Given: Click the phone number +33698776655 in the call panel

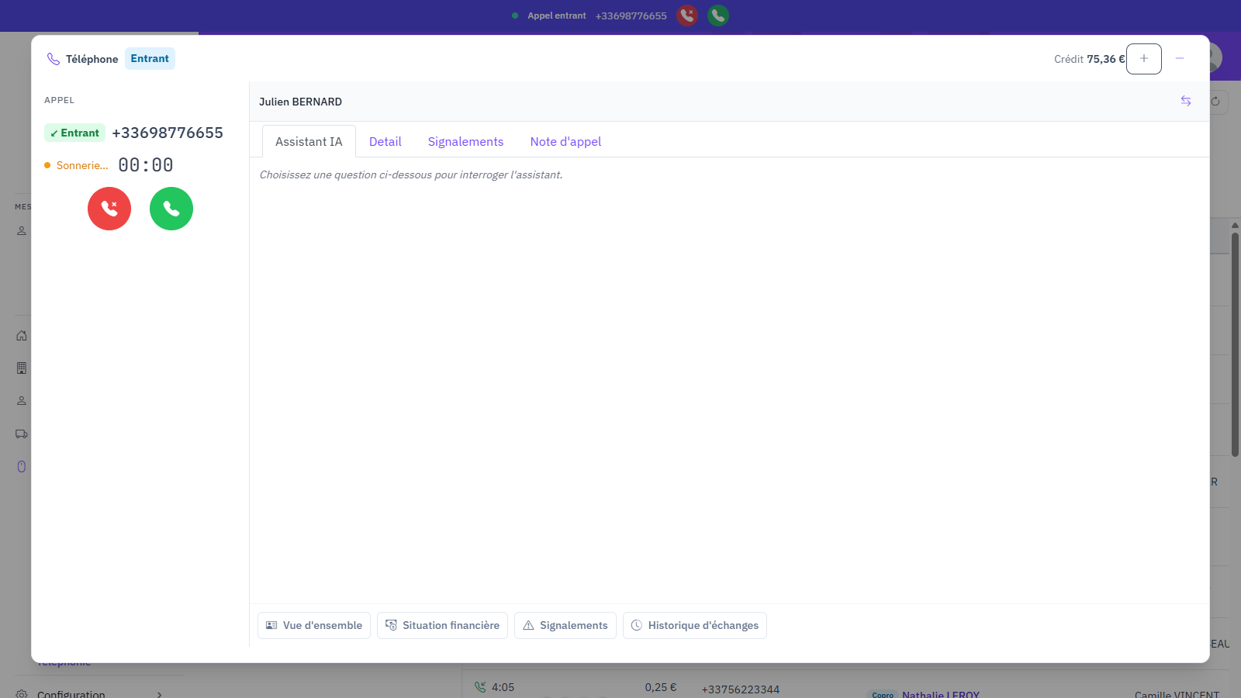Looking at the screenshot, I should coord(168,133).
